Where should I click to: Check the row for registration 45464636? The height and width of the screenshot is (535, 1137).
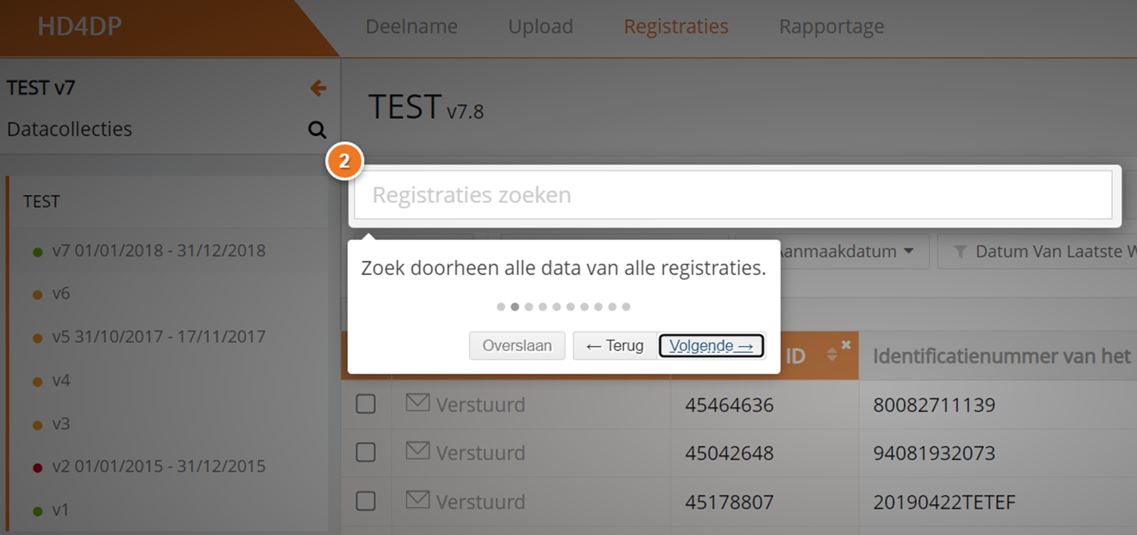pyautogui.click(x=366, y=404)
